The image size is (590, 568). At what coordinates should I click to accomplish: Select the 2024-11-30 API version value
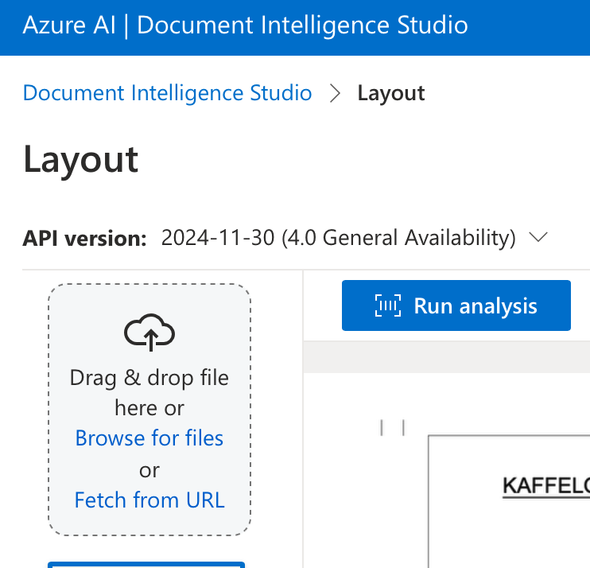pyautogui.click(x=338, y=238)
